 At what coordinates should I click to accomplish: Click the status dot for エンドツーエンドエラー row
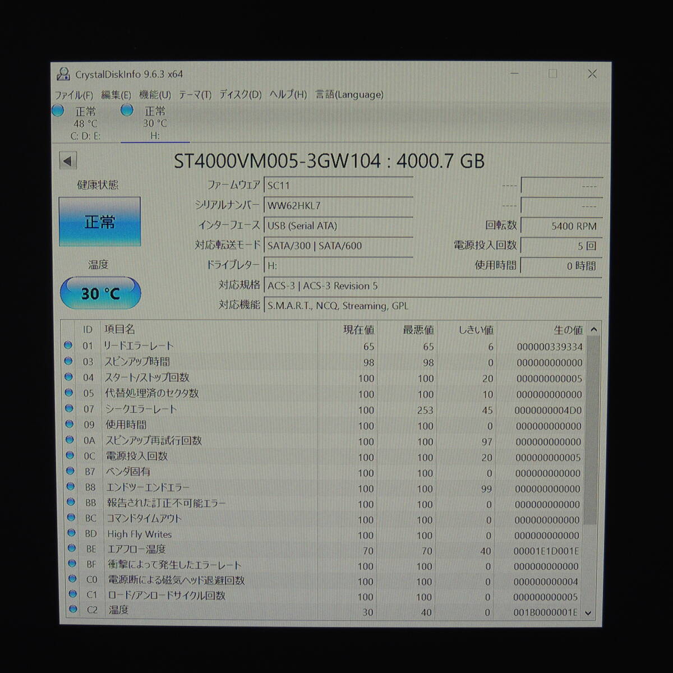click(x=71, y=487)
